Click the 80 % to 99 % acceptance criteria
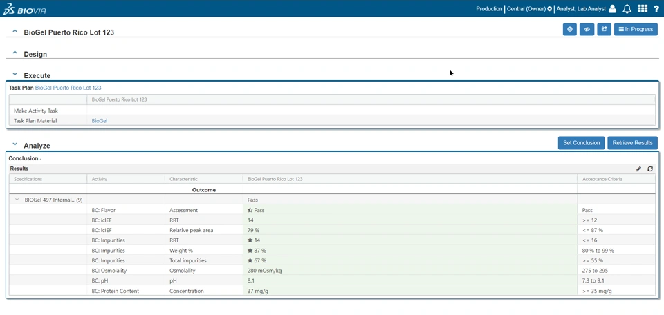This screenshot has width=664, height=315. click(598, 251)
